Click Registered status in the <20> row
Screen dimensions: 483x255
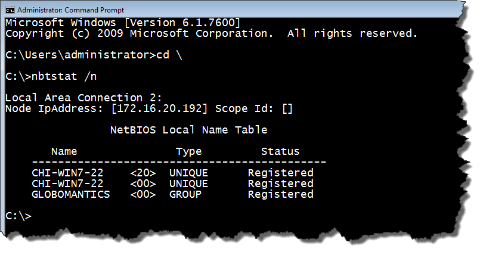tap(281, 173)
